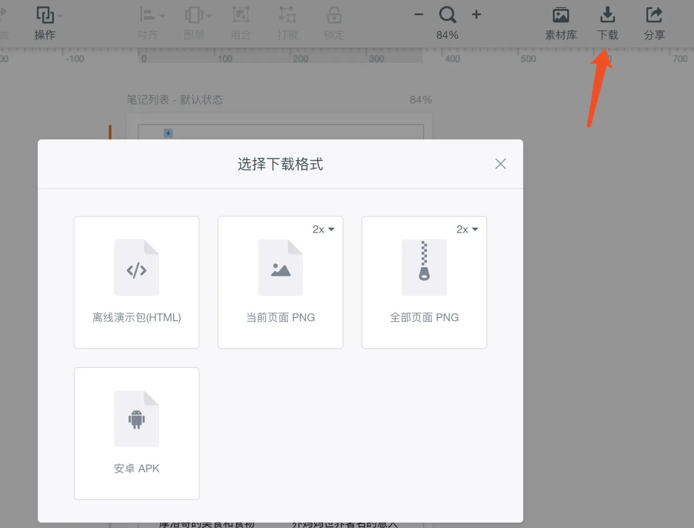Click the 84% zoom level indicator

[447, 34]
